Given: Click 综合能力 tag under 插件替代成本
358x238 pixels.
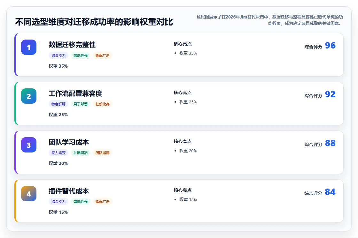Looking at the screenshot, I should click(x=58, y=202).
